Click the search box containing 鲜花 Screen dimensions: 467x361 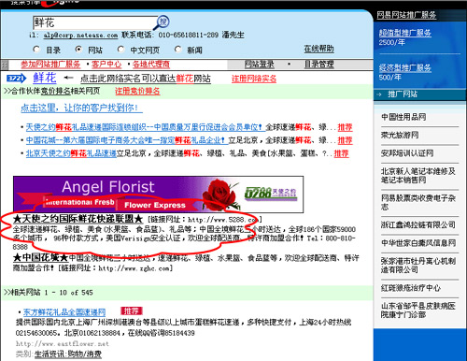tap(95, 22)
